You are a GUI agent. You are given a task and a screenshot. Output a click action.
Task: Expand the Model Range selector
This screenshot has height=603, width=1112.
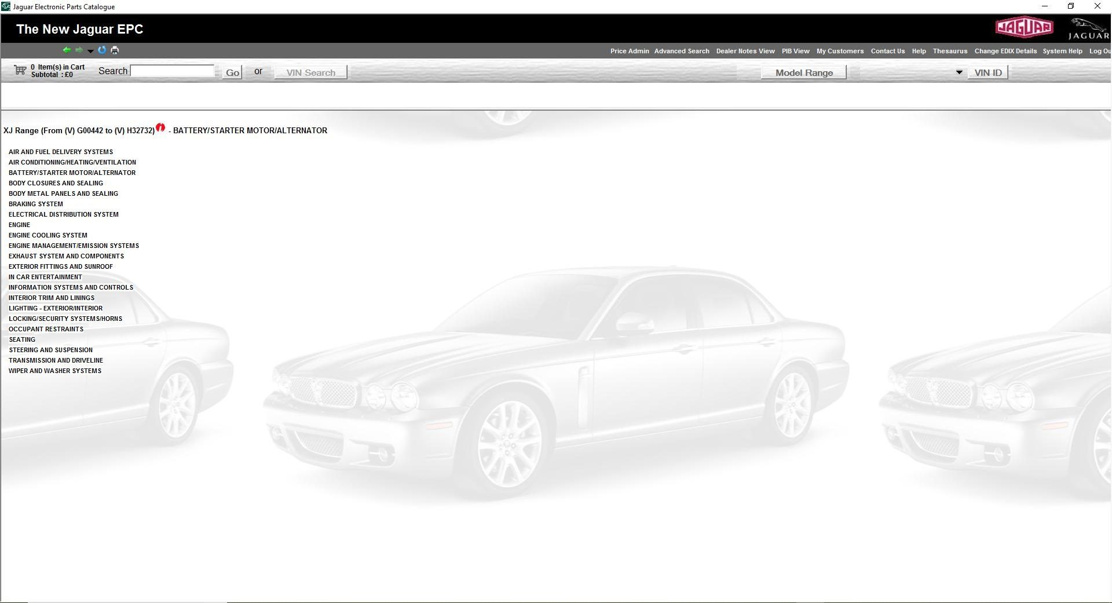(803, 72)
